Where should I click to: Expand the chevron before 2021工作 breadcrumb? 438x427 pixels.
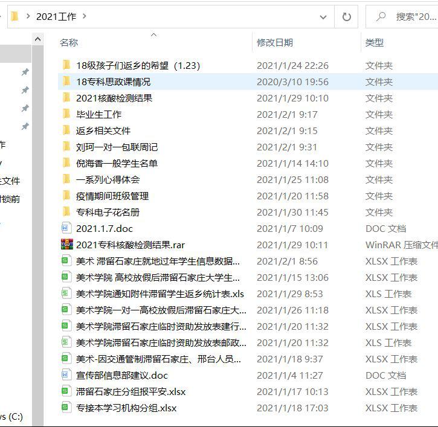(x=28, y=16)
